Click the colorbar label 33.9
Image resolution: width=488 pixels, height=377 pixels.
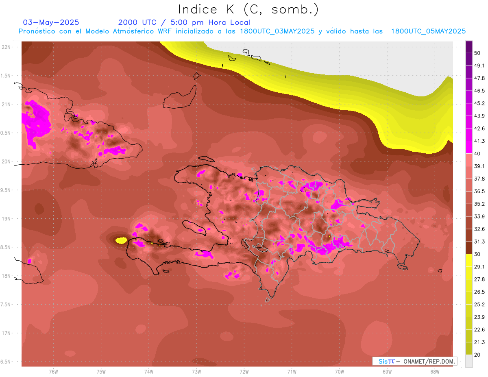click(x=480, y=216)
